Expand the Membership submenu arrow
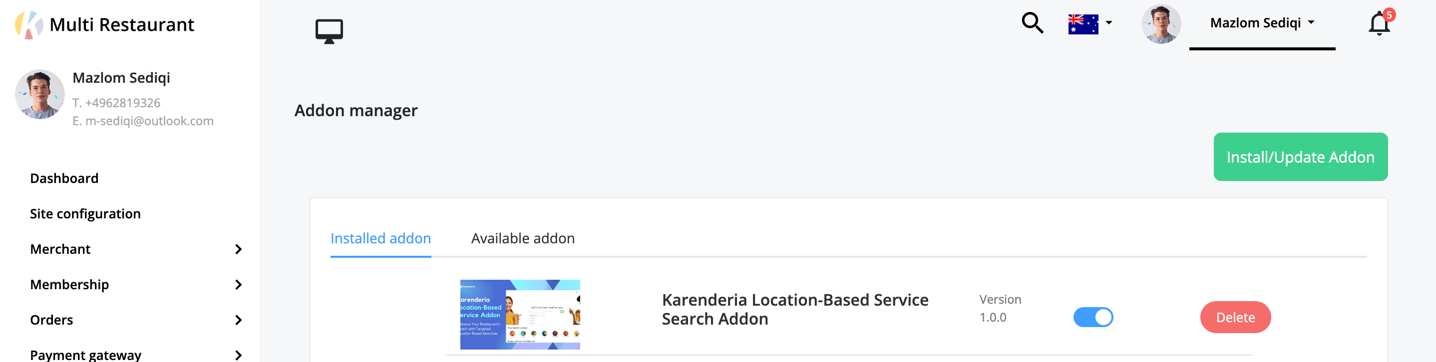 [239, 285]
